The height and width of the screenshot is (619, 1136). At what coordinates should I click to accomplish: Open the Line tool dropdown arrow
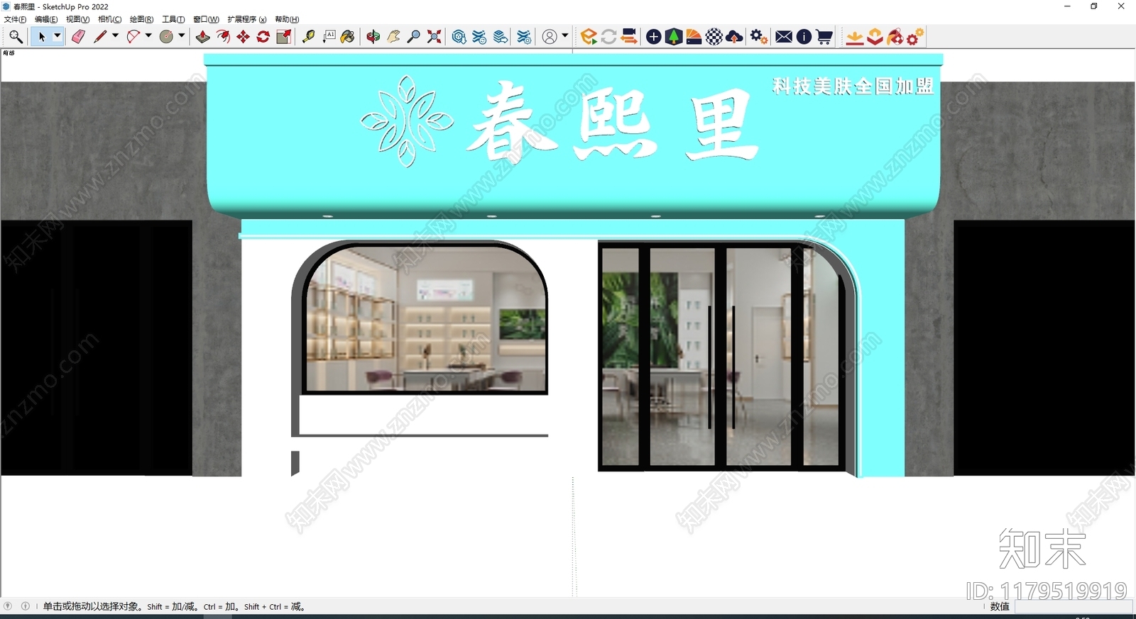(x=115, y=35)
